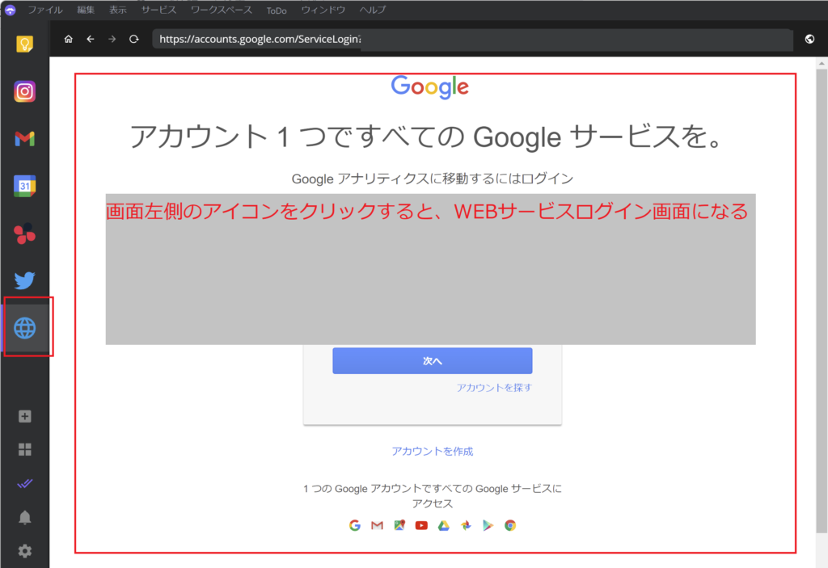Go to home page in navigation bar
The width and height of the screenshot is (828, 568).
coord(68,39)
